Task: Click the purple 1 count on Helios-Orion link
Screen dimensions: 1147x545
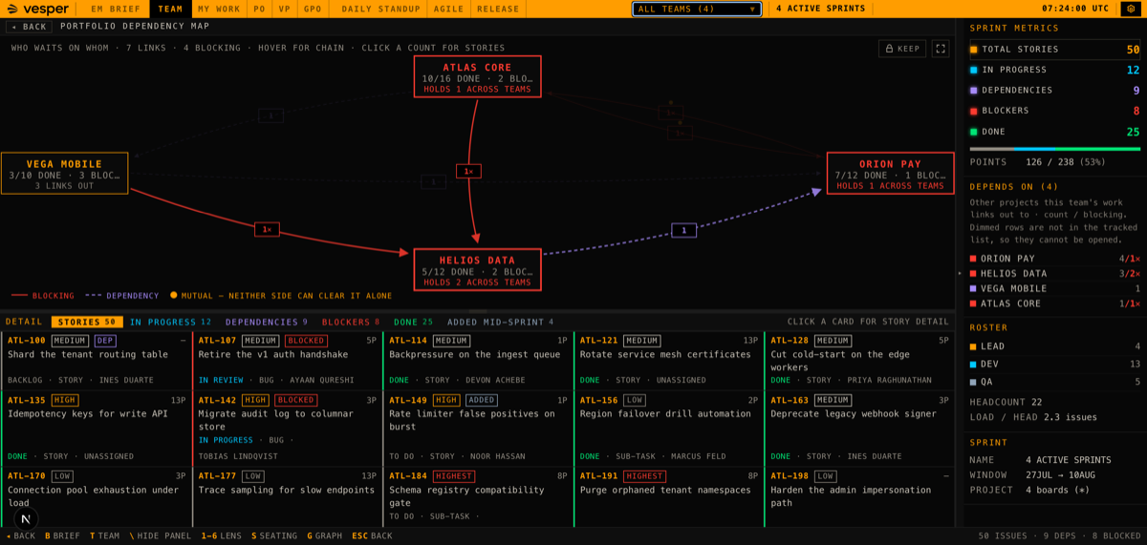Action: click(683, 230)
